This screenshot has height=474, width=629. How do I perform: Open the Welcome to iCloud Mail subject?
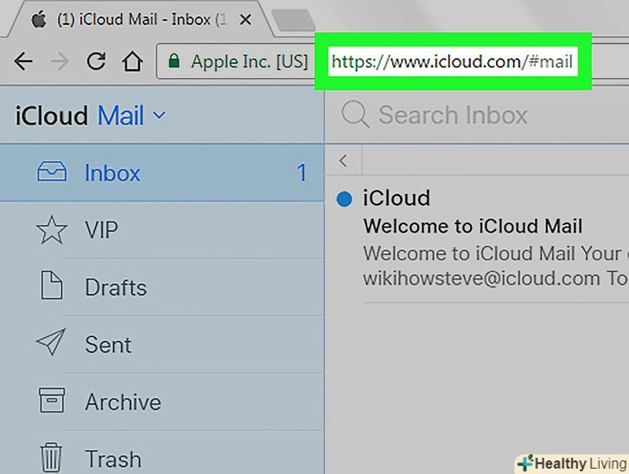[x=473, y=226]
